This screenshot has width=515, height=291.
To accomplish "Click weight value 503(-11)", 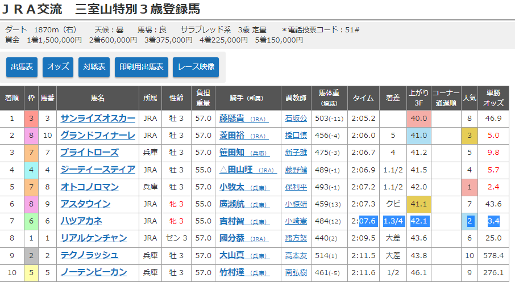I will [329, 119].
